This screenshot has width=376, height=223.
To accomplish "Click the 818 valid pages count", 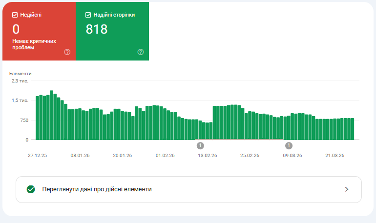I will click(97, 29).
